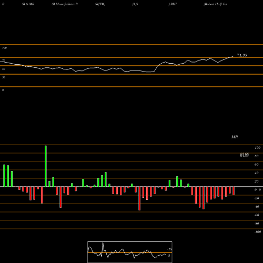Click the overlapping 63.93 value near 80
Image resolution: width=263 pixels, height=263 pixels.
245,154
